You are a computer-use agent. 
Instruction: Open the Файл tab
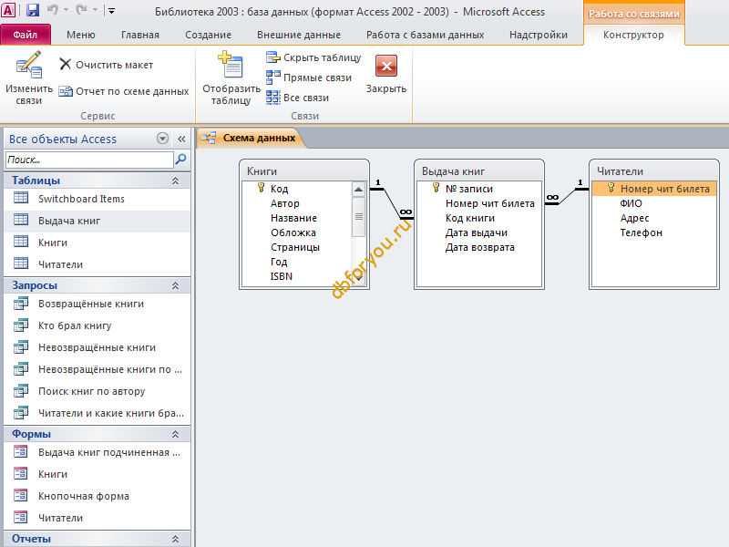(26, 35)
